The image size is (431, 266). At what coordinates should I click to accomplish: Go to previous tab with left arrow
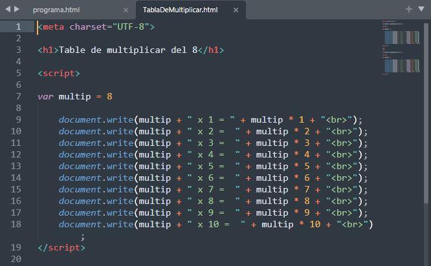point(8,9)
